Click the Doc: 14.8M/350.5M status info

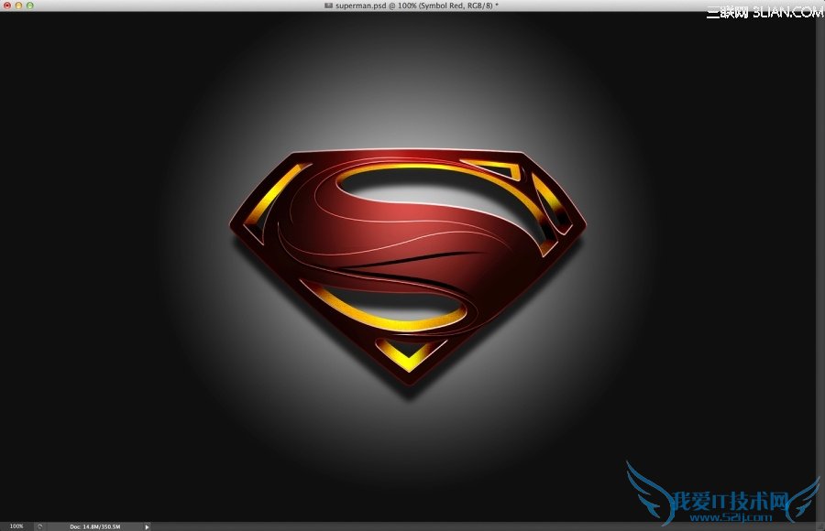pos(95,526)
